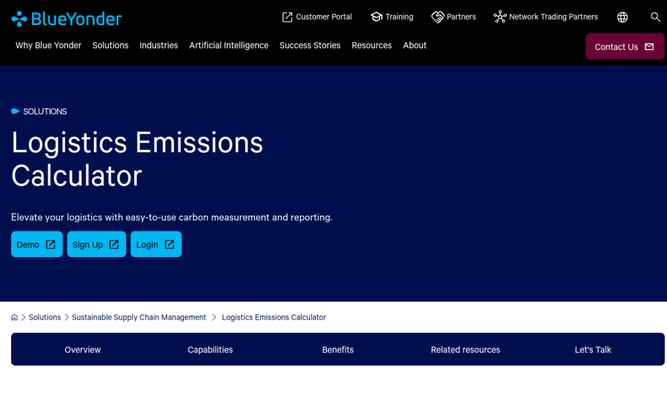
Task: Click the Customer Portal external-link icon
Action: point(287,17)
